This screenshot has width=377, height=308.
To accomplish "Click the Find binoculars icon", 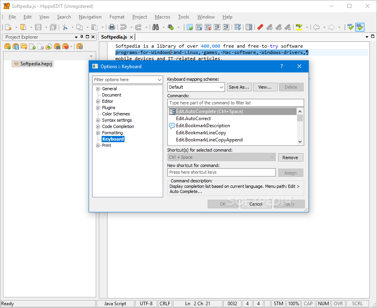I will pyautogui.click(x=156, y=27).
